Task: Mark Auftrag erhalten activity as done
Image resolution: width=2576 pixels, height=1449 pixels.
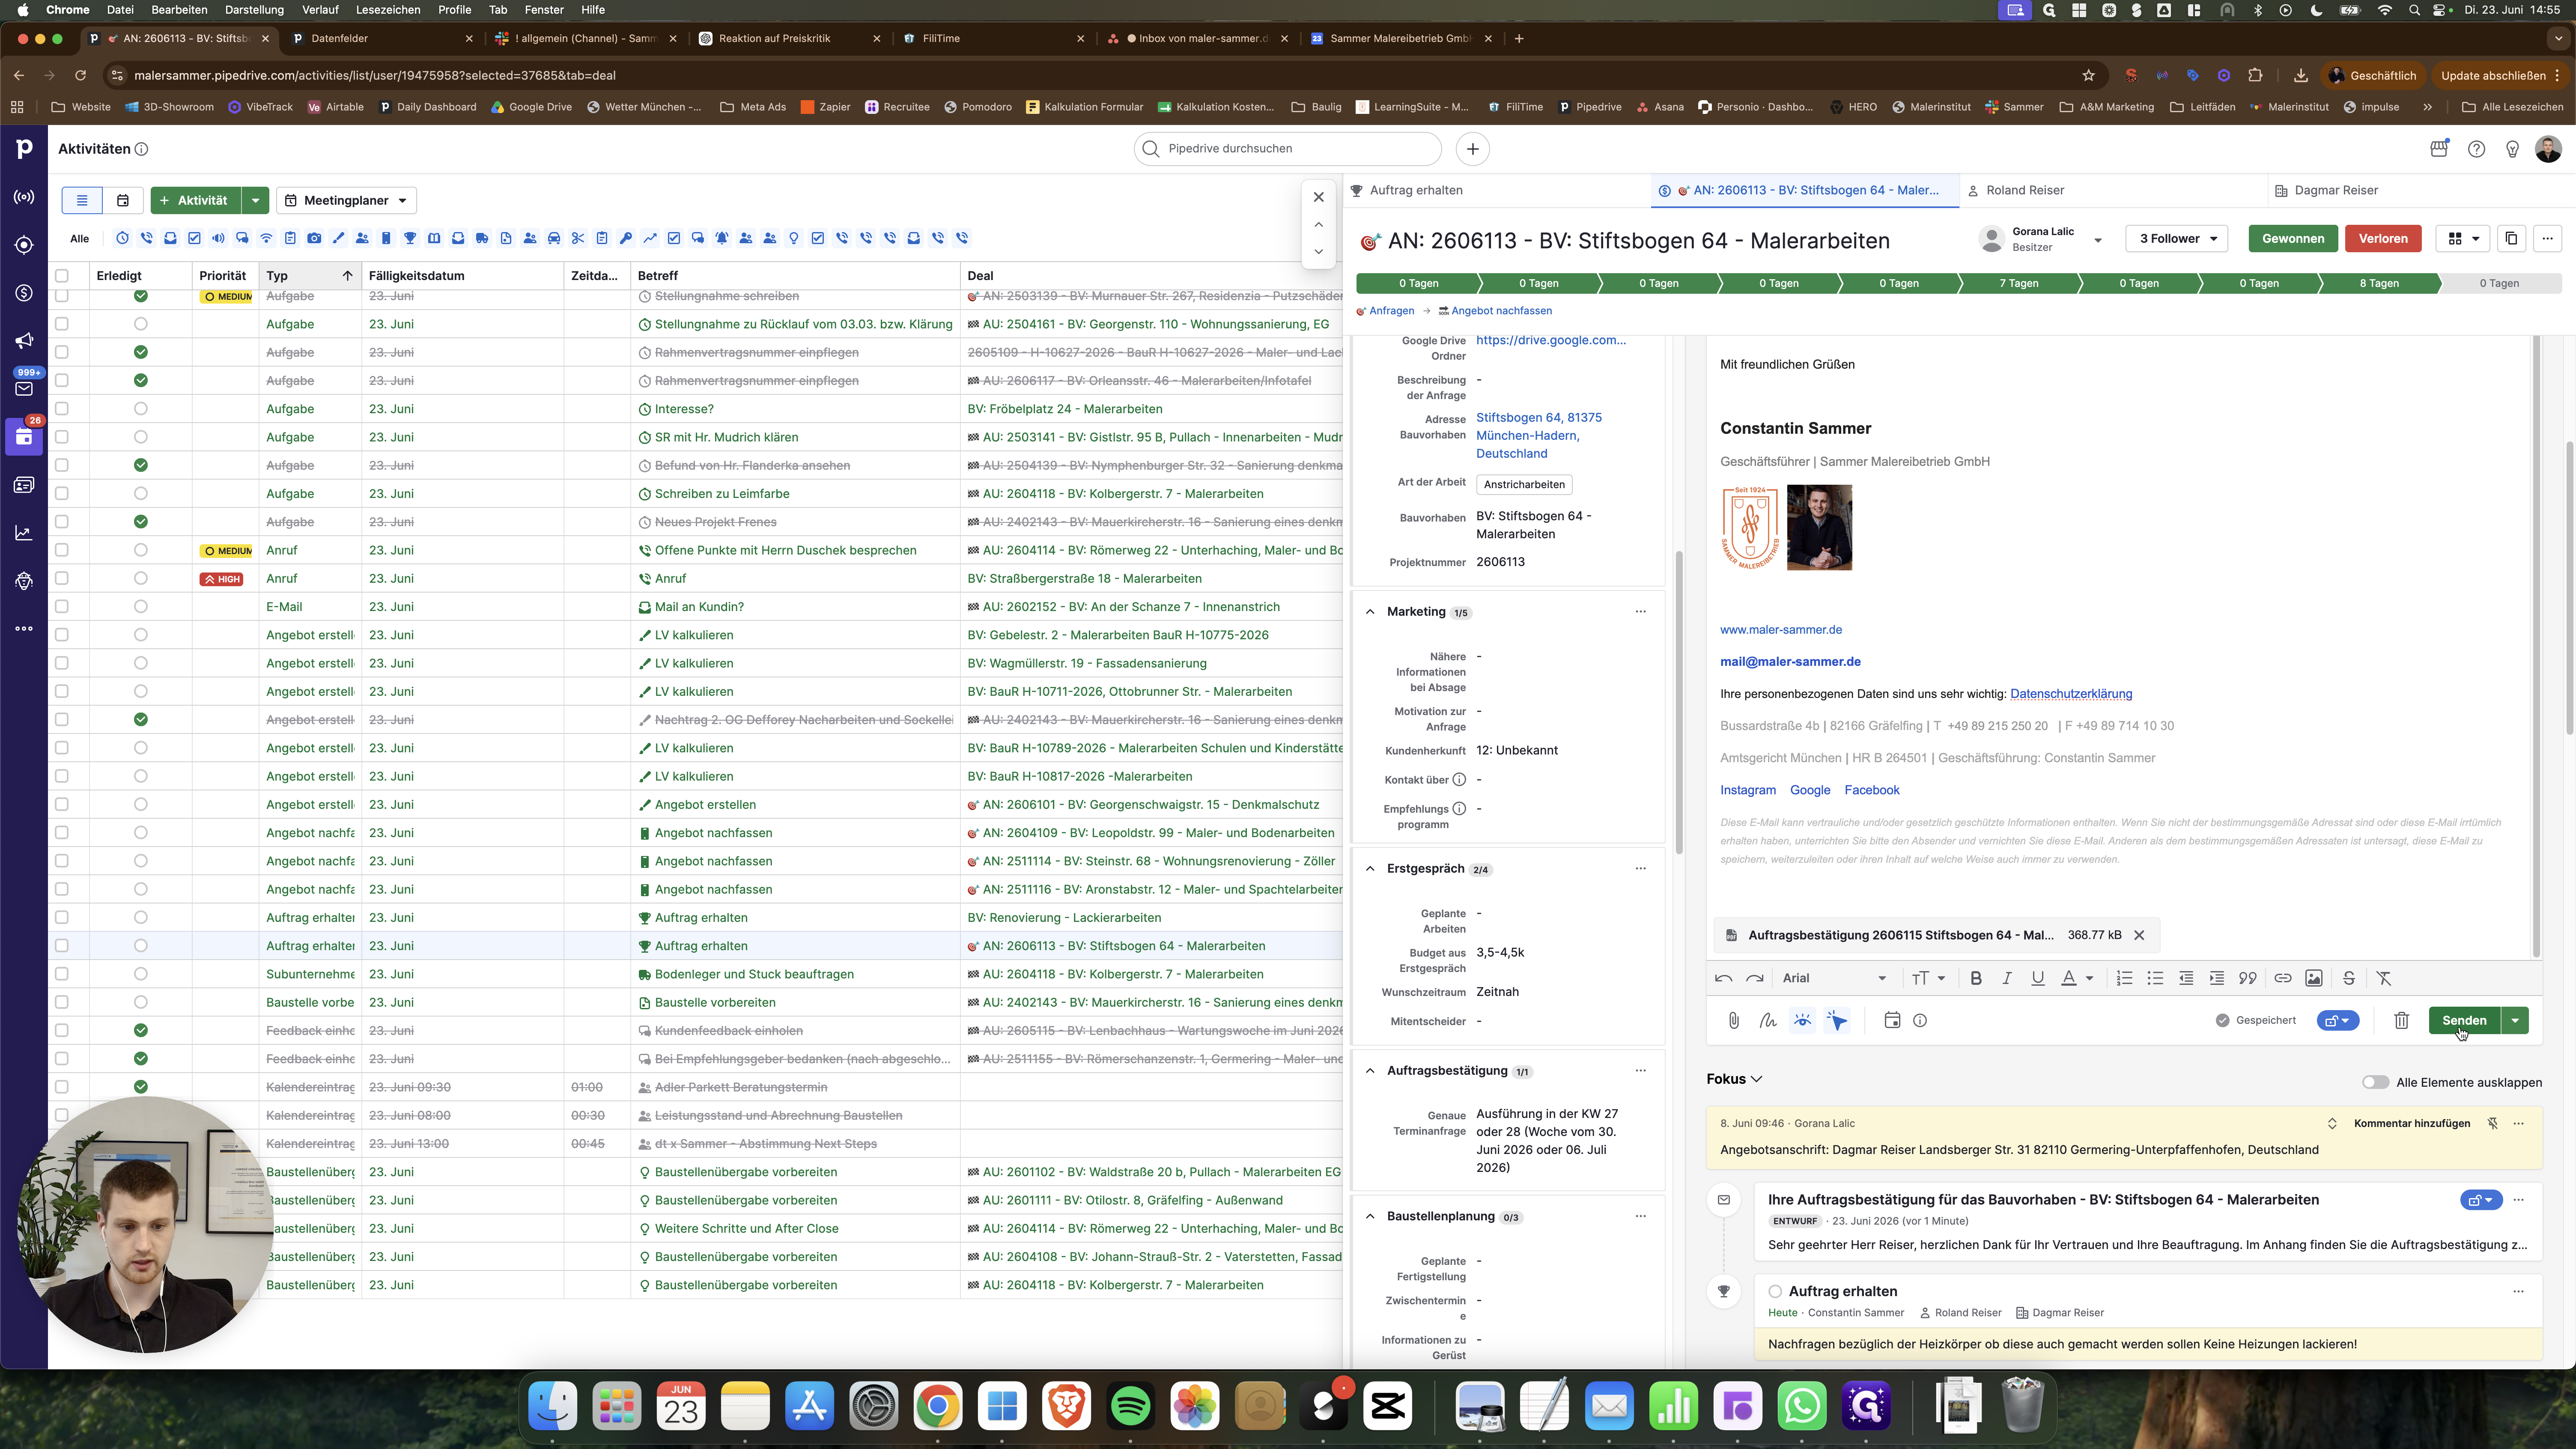Action: point(1775,1291)
